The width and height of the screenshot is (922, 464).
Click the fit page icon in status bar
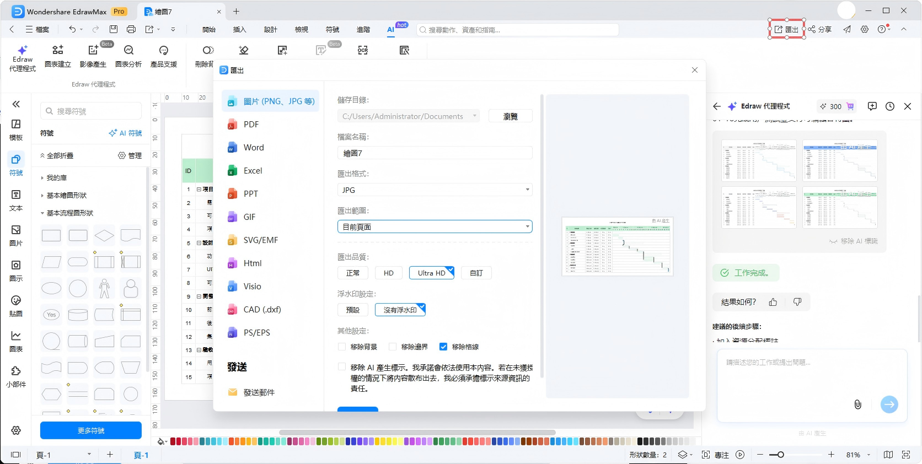(906, 455)
